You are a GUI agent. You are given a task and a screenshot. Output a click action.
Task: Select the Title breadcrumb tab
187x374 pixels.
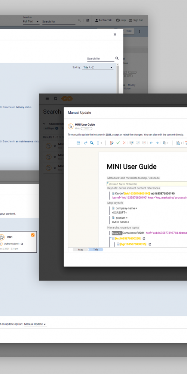tap(96, 249)
